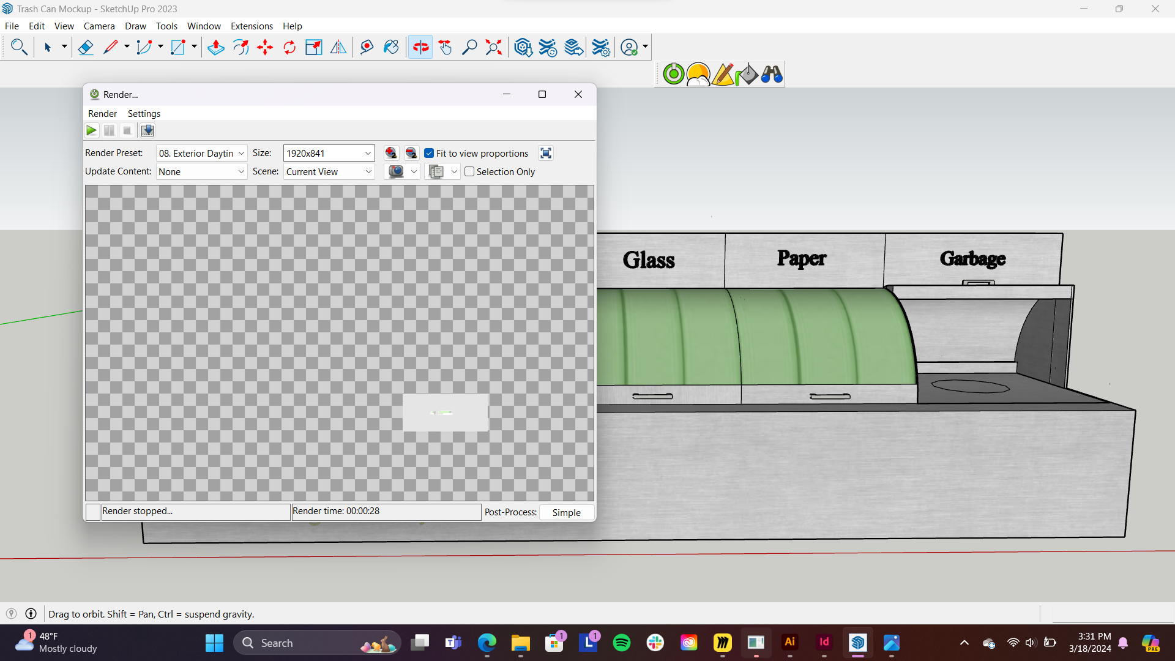1175x661 pixels.
Task: Click the Stop Render button
Action: [x=127, y=130]
